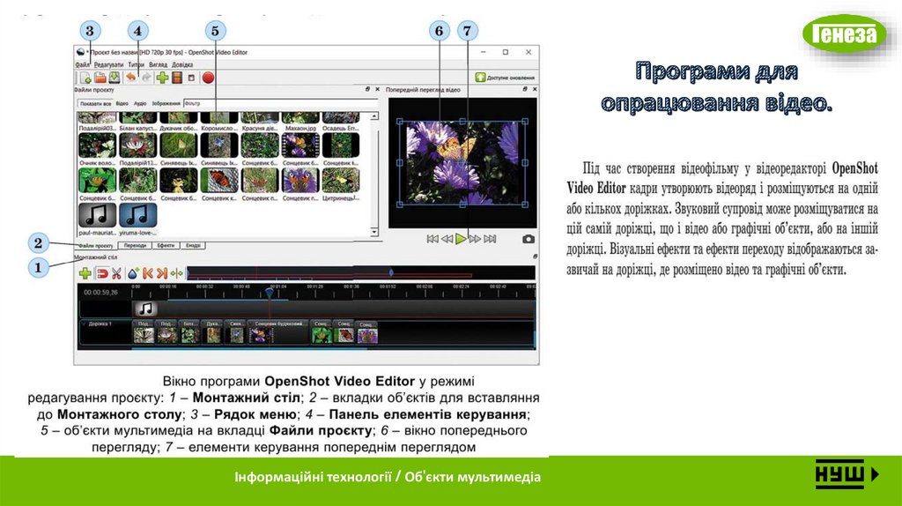Click the Доступне оновлення button text

511,78
